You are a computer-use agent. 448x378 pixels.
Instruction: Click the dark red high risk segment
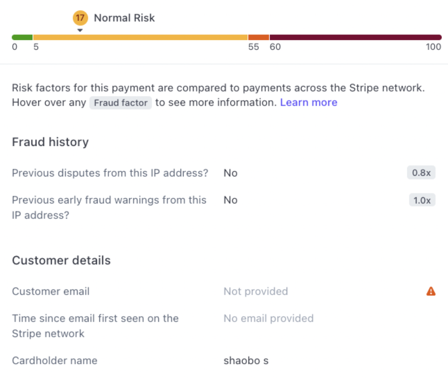click(356, 37)
